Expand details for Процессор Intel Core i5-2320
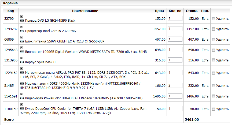Screen dimensions: 235x125 [x=22, y=27]
